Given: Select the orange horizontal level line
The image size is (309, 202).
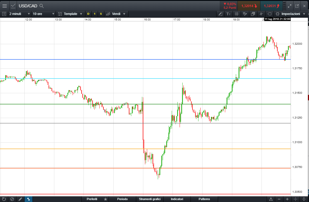Looking at the screenshot, I should click(x=145, y=168).
